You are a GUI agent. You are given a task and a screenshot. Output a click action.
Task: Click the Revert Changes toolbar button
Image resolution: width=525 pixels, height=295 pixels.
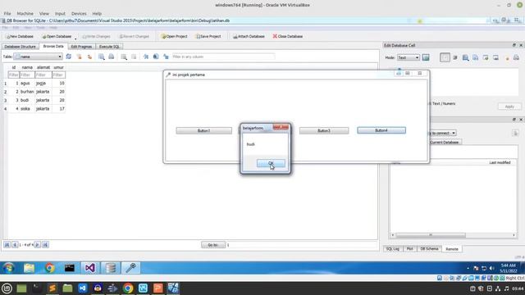click(x=134, y=36)
